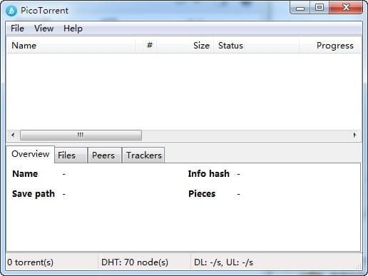This screenshot has width=368, height=276.
Task: Close the PicoTorrent window
Action: pos(346,8)
